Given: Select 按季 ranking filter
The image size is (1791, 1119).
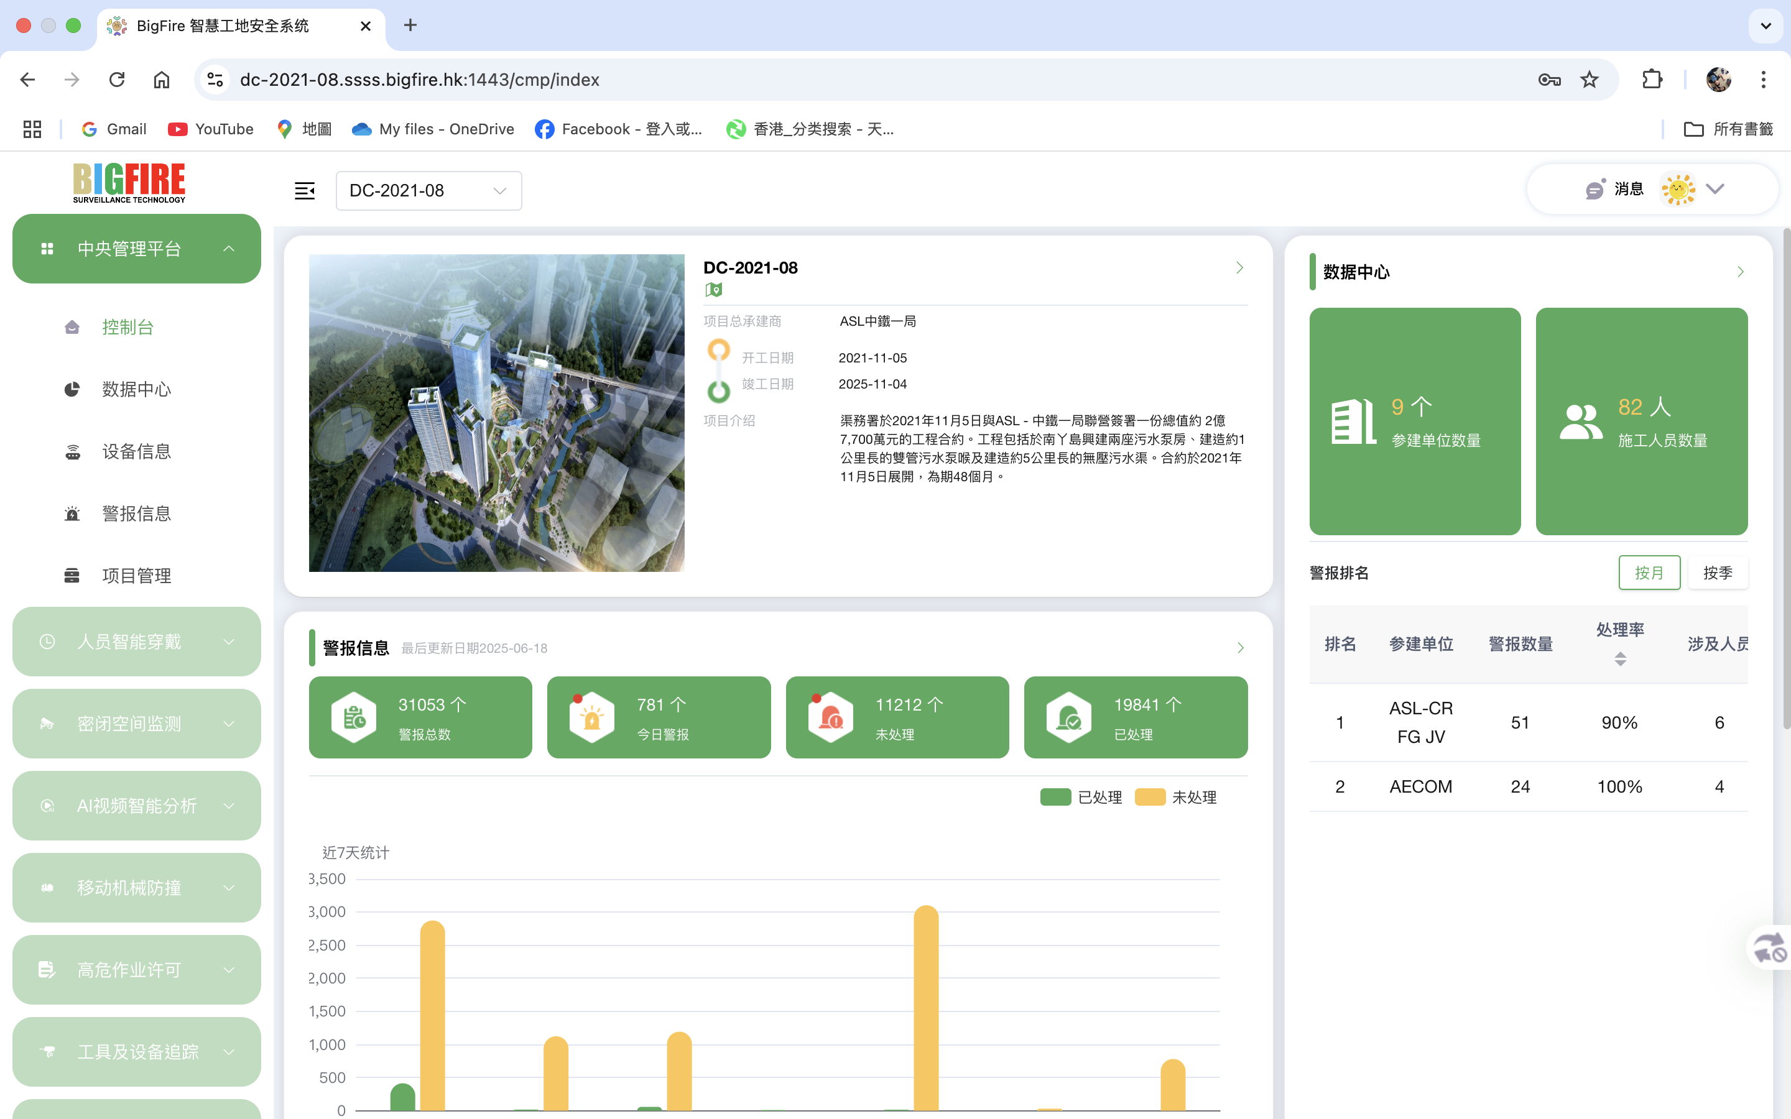Looking at the screenshot, I should tap(1718, 573).
